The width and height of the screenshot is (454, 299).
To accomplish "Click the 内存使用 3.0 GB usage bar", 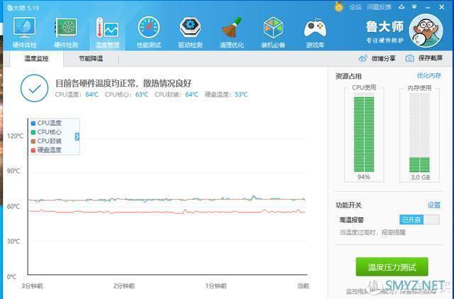I will [x=419, y=133].
